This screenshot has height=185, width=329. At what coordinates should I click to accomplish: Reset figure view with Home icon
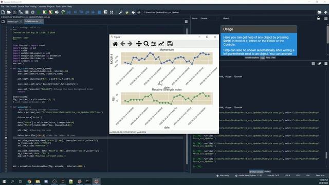115,44
